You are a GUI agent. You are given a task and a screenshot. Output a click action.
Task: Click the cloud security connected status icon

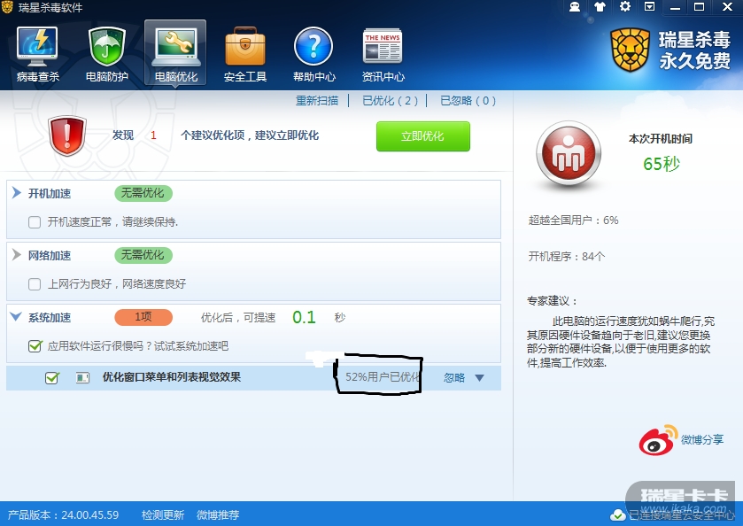618,514
